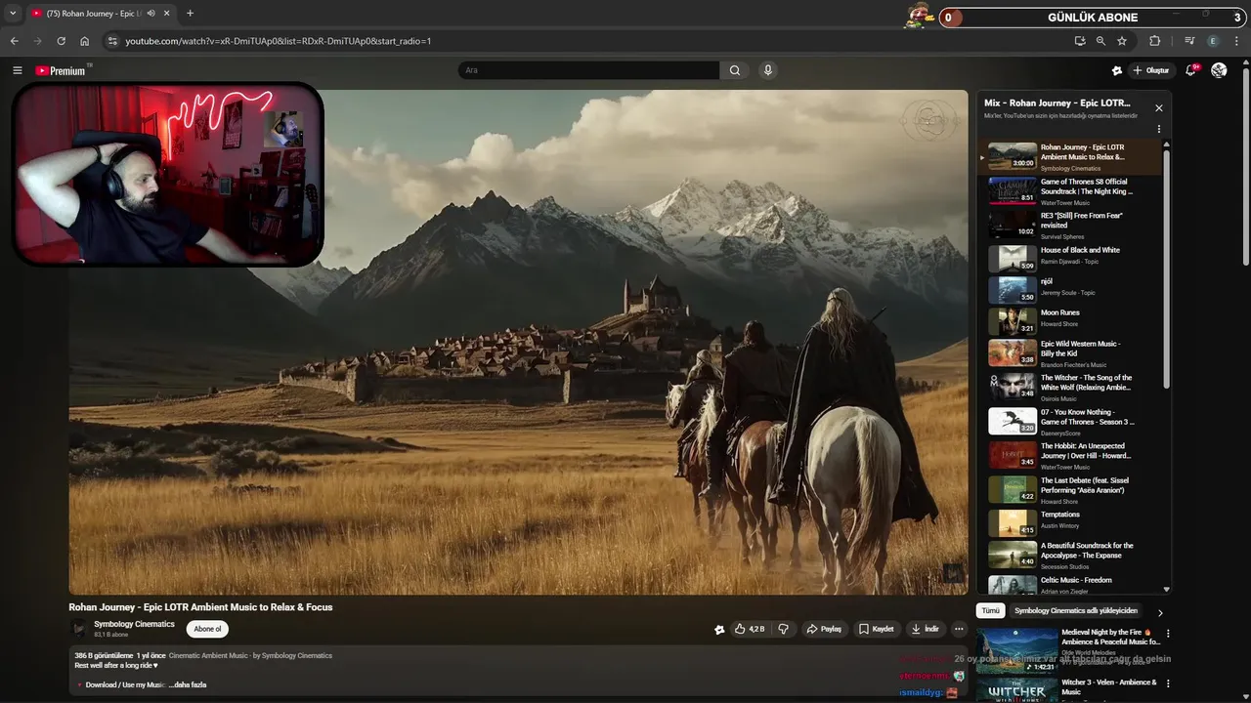This screenshot has height=703, width=1251.
Task: Open a new browser tab
Action: (190, 14)
